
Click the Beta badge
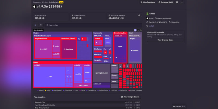point(61,2)
